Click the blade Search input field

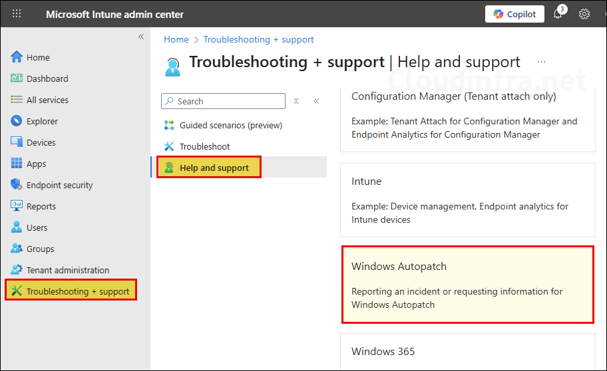[x=223, y=101]
